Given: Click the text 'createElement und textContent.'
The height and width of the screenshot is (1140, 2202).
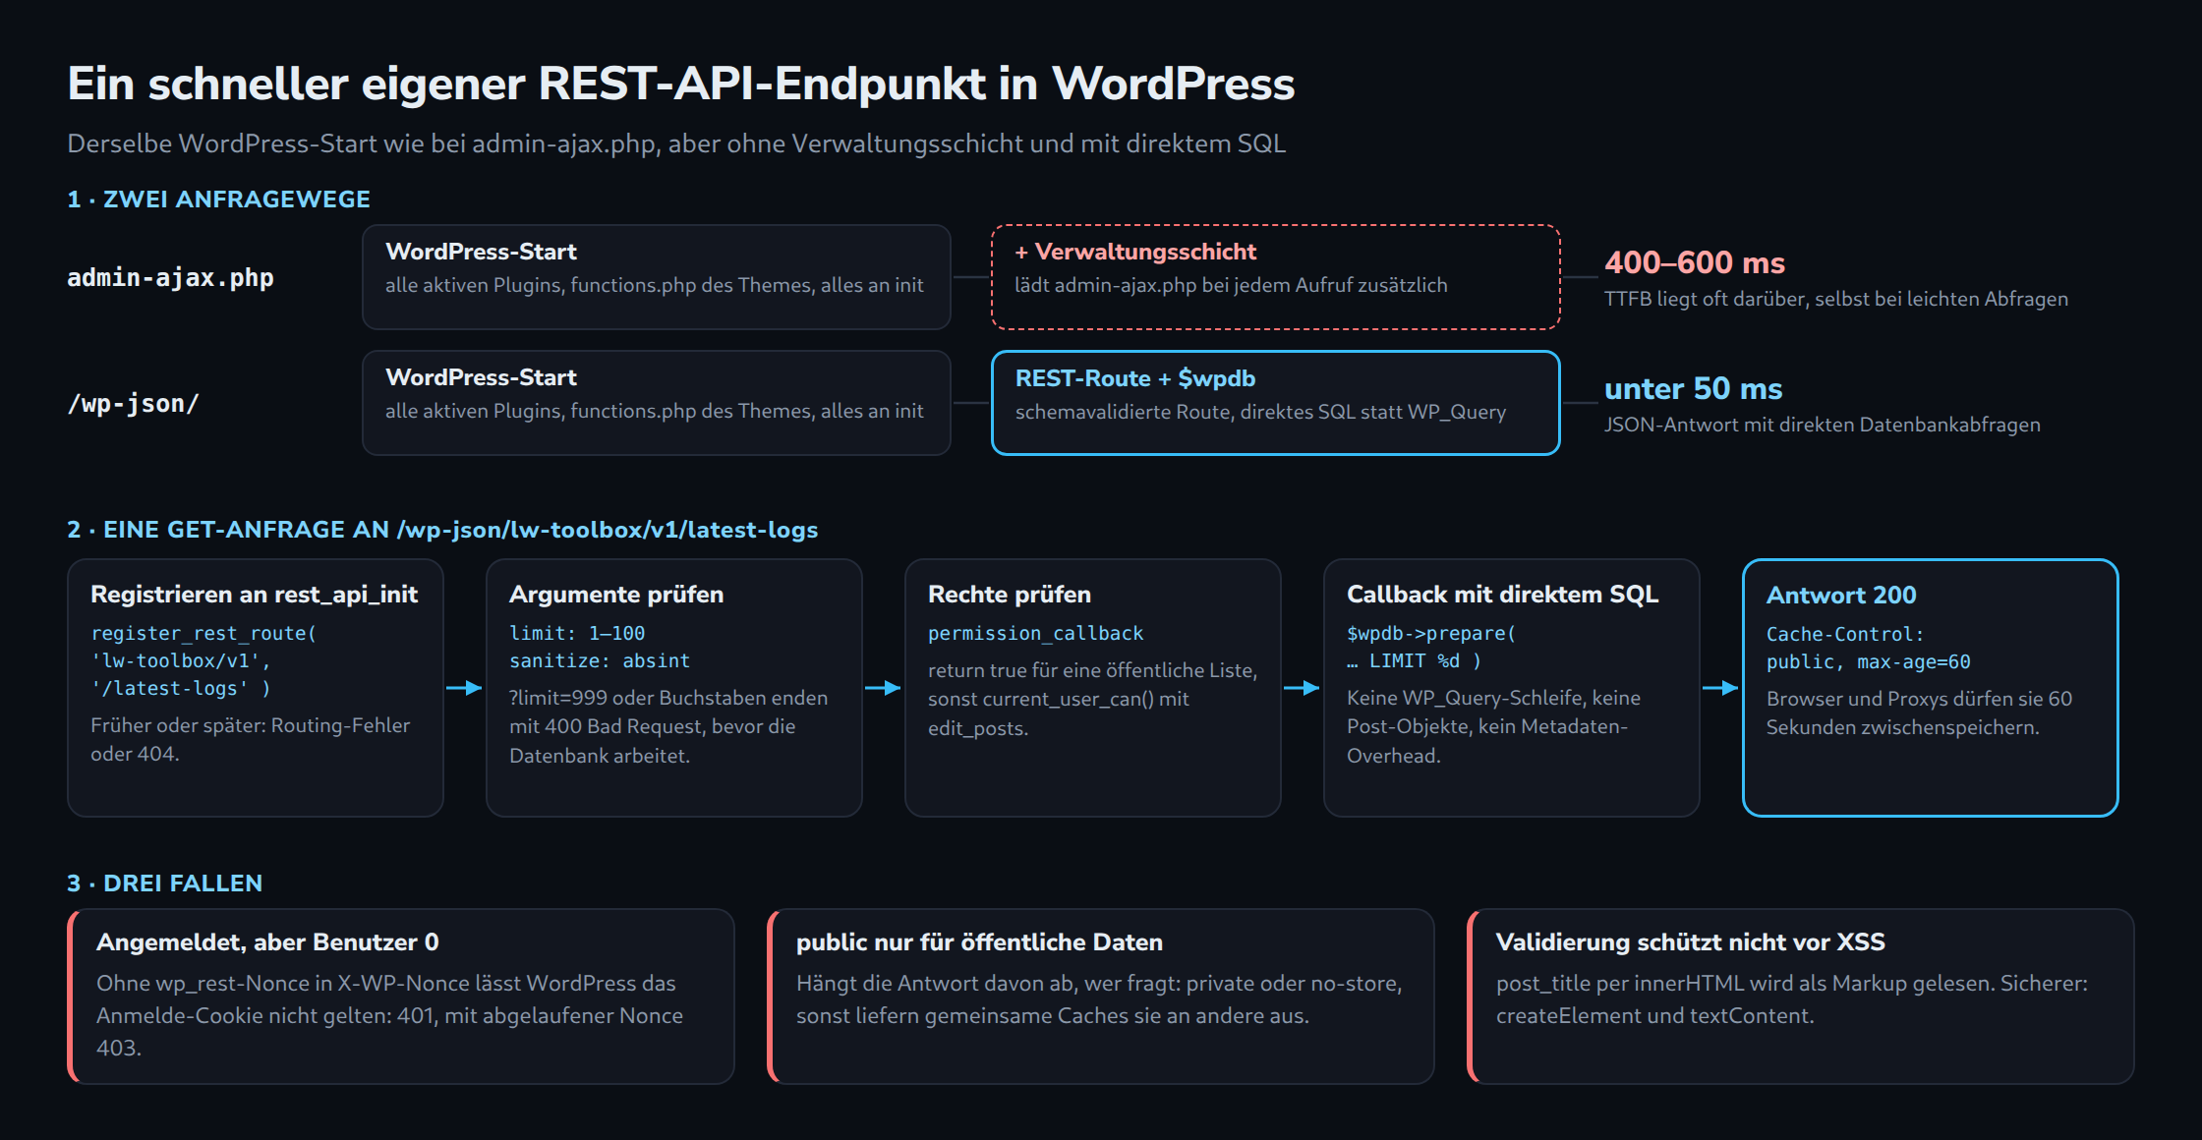Looking at the screenshot, I should [x=1654, y=1016].
